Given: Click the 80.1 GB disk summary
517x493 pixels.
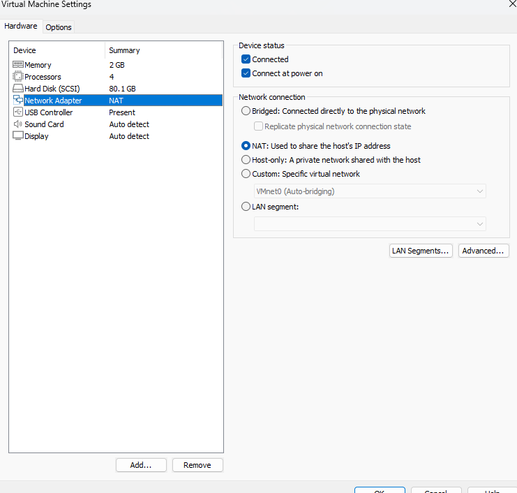Looking at the screenshot, I should coord(122,89).
